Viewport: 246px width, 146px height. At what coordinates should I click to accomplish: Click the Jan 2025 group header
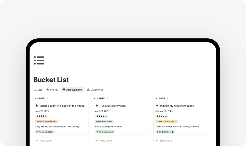pos(159,98)
